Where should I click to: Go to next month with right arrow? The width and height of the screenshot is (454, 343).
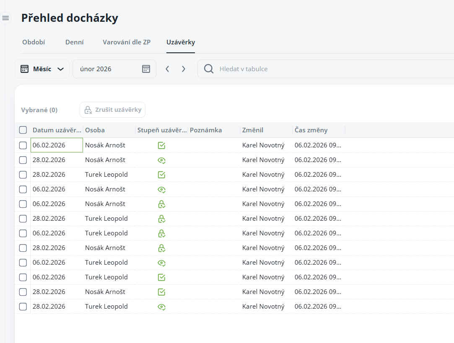tap(183, 69)
